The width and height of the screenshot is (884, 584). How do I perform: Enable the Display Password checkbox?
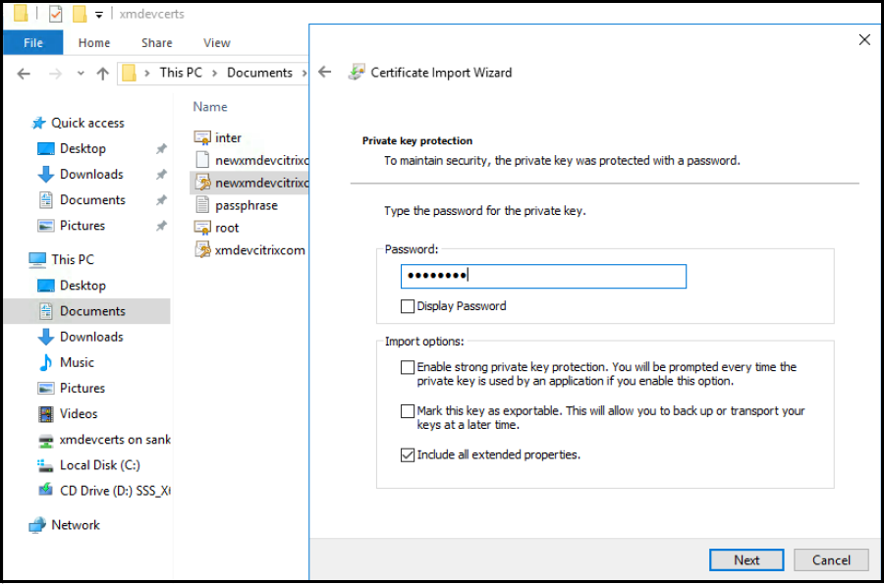coord(407,306)
